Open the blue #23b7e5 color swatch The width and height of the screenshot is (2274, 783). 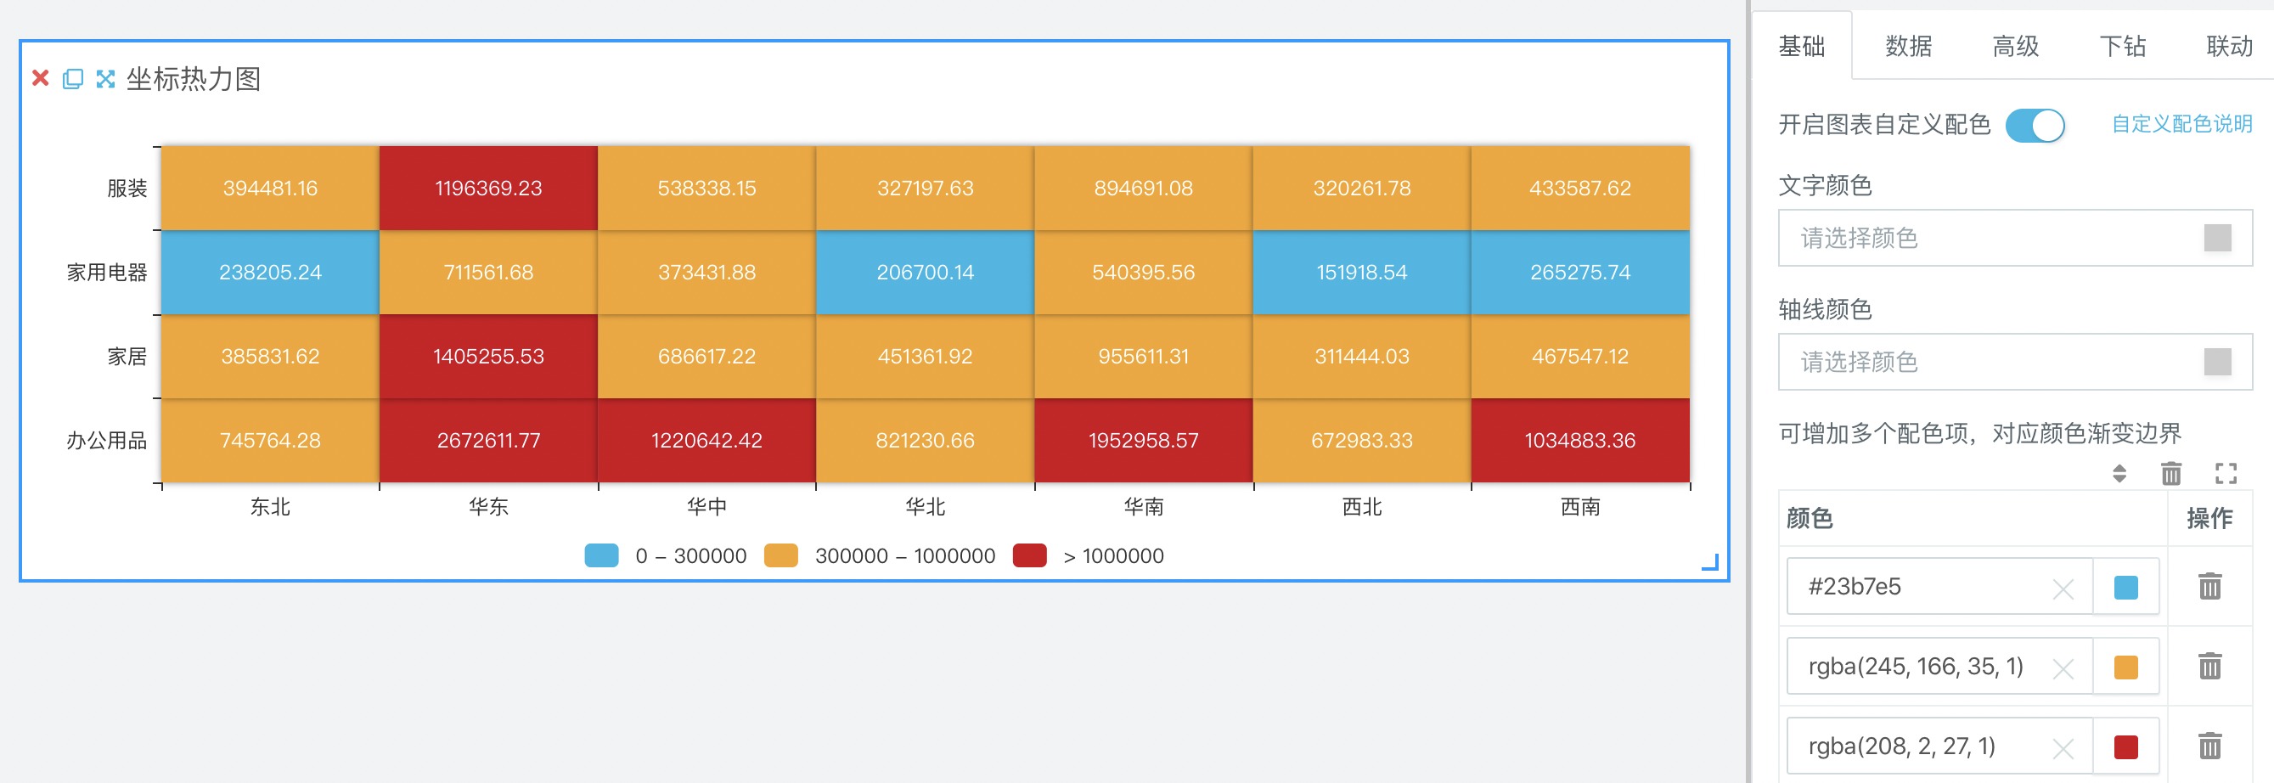(x=2125, y=587)
